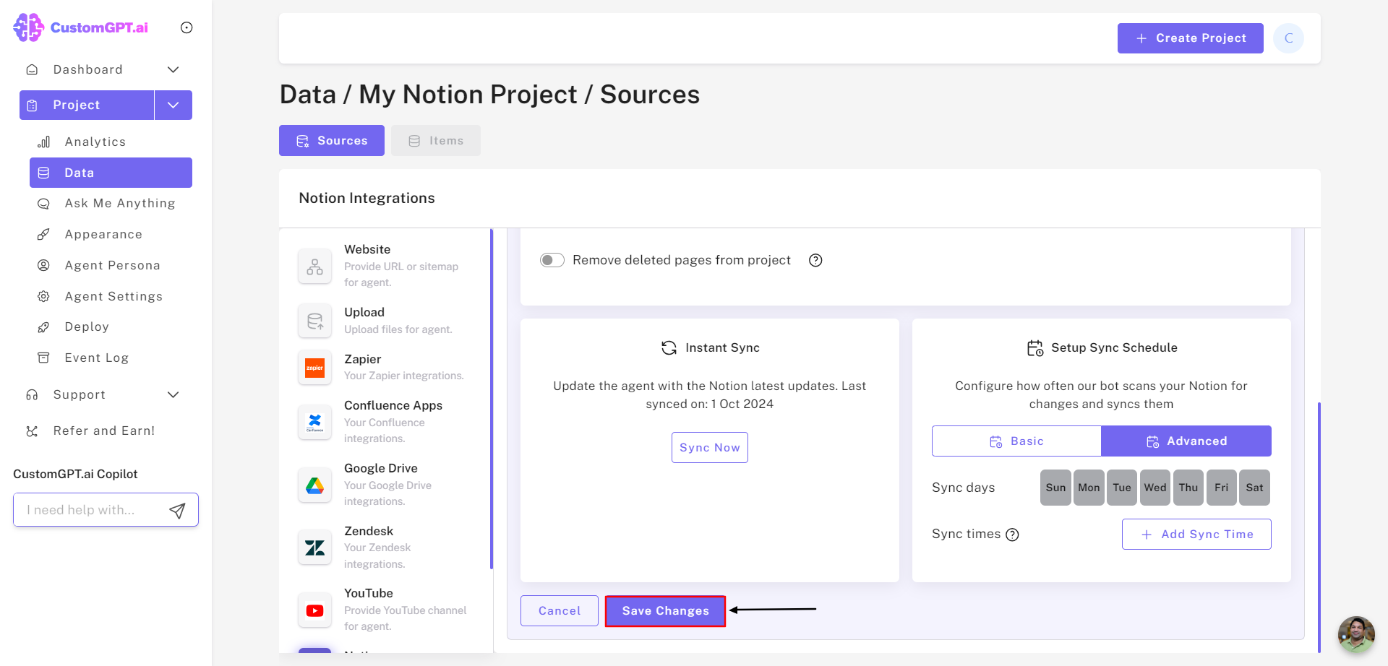The width and height of the screenshot is (1388, 666).
Task: Select Basic sync schedule tab
Action: [x=1016, y=441]
